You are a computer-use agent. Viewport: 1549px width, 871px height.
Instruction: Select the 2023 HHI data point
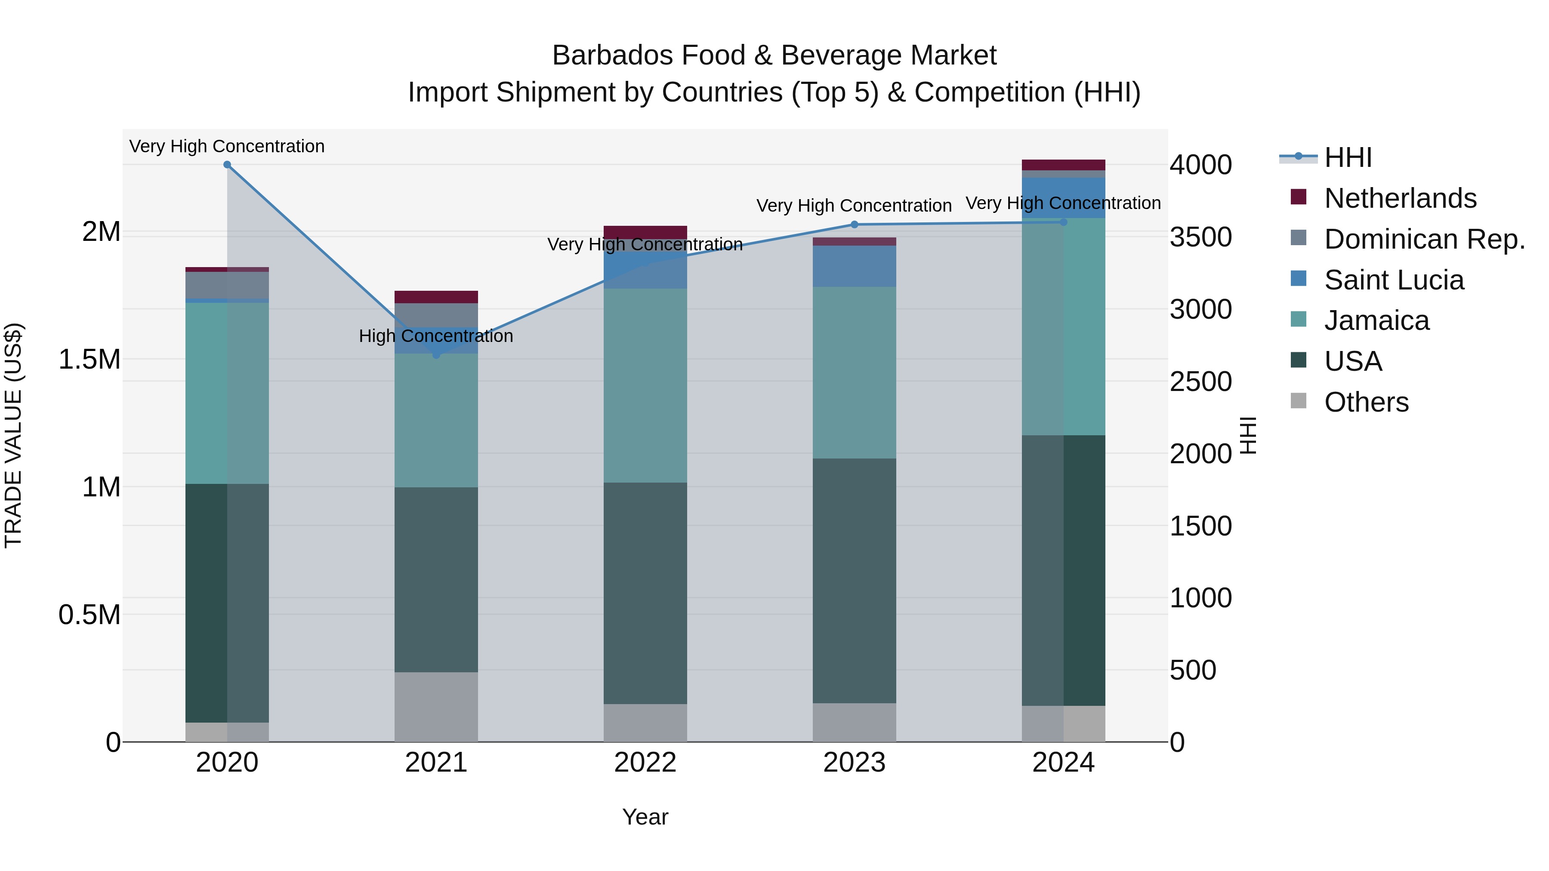(x=855, y=225)
